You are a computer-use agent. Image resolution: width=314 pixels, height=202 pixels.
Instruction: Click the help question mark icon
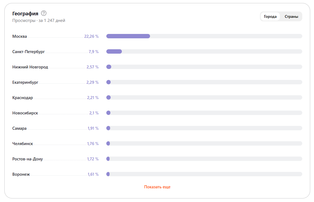pyautogui.click(x=44, y=13)
